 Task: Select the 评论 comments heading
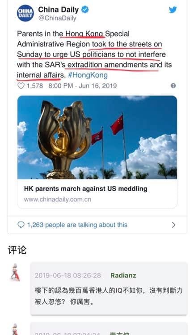point(17,250)
